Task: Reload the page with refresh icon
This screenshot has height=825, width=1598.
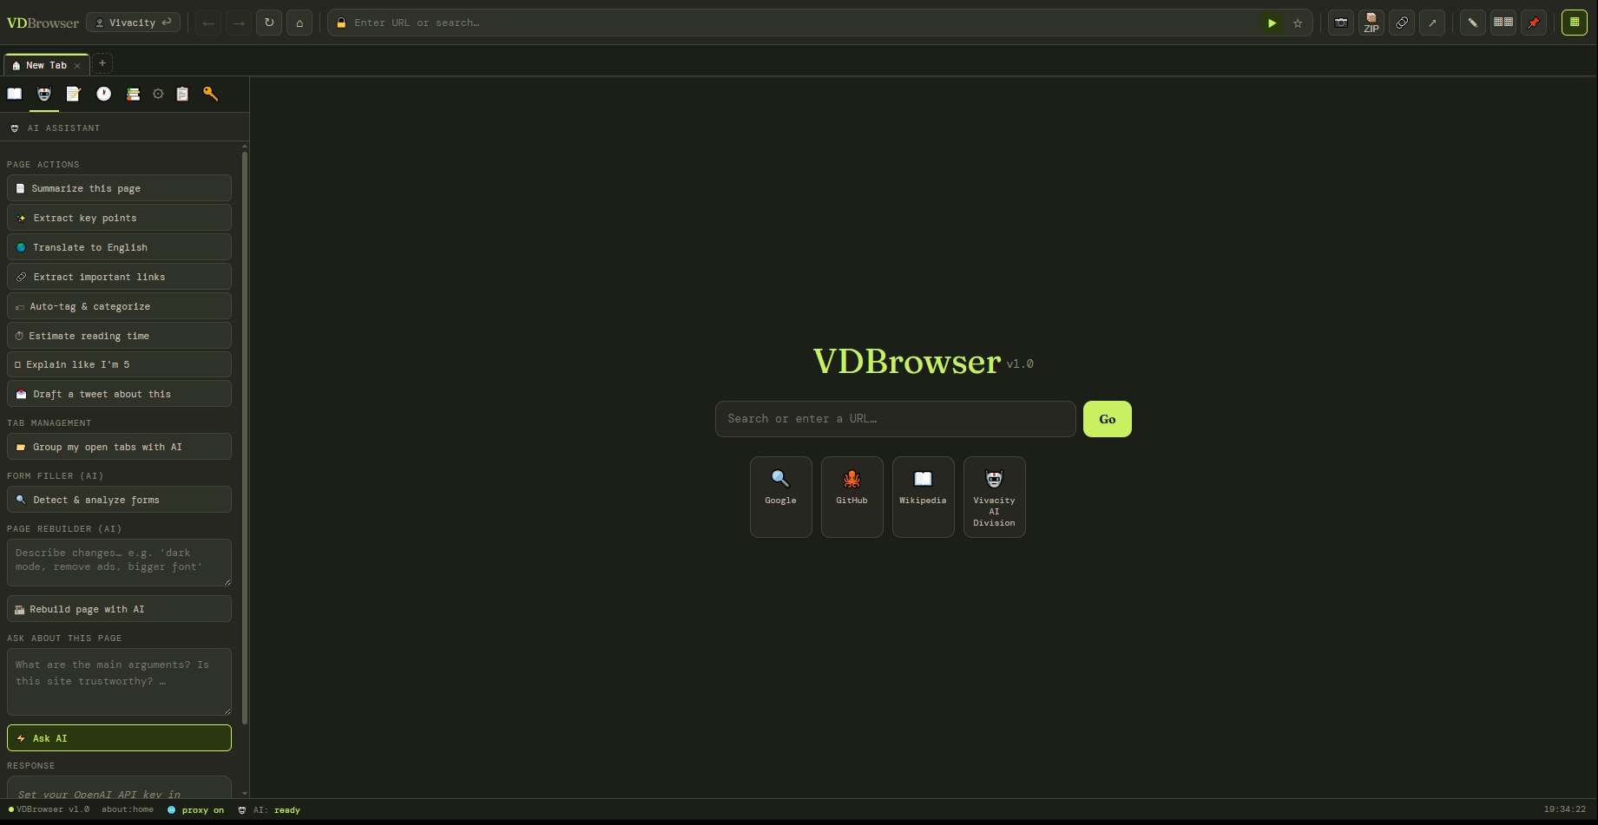Action: [x=269, y=23]
